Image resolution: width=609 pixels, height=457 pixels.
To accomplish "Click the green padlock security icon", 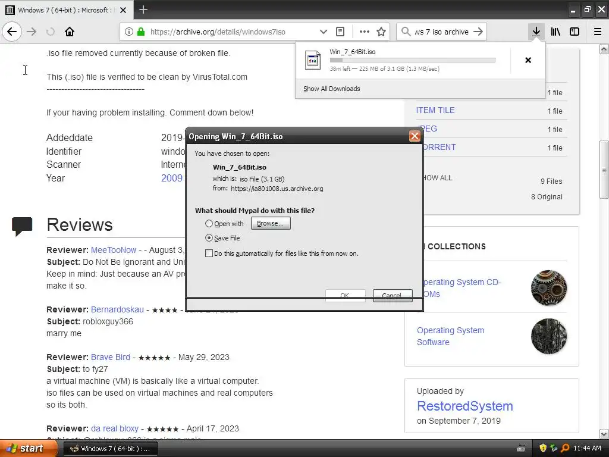I will click(x=141, y=32).
